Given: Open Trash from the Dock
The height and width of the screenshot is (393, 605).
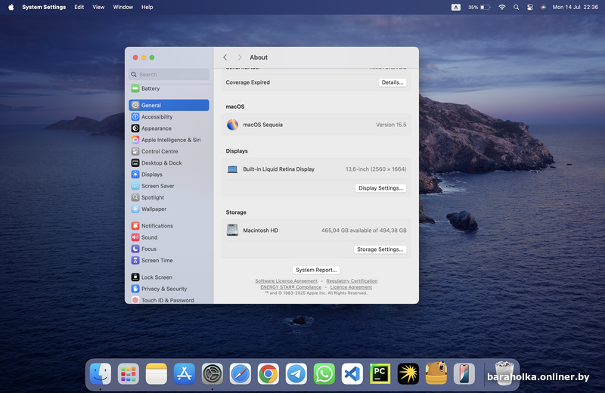Looking at the screenshot, I should [504, 373].
